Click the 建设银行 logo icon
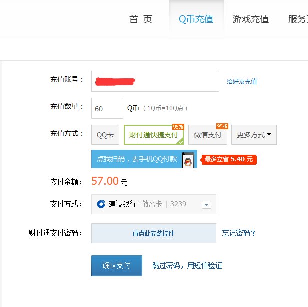The width and height of the screenshot is (308, 307). (101, 204)
